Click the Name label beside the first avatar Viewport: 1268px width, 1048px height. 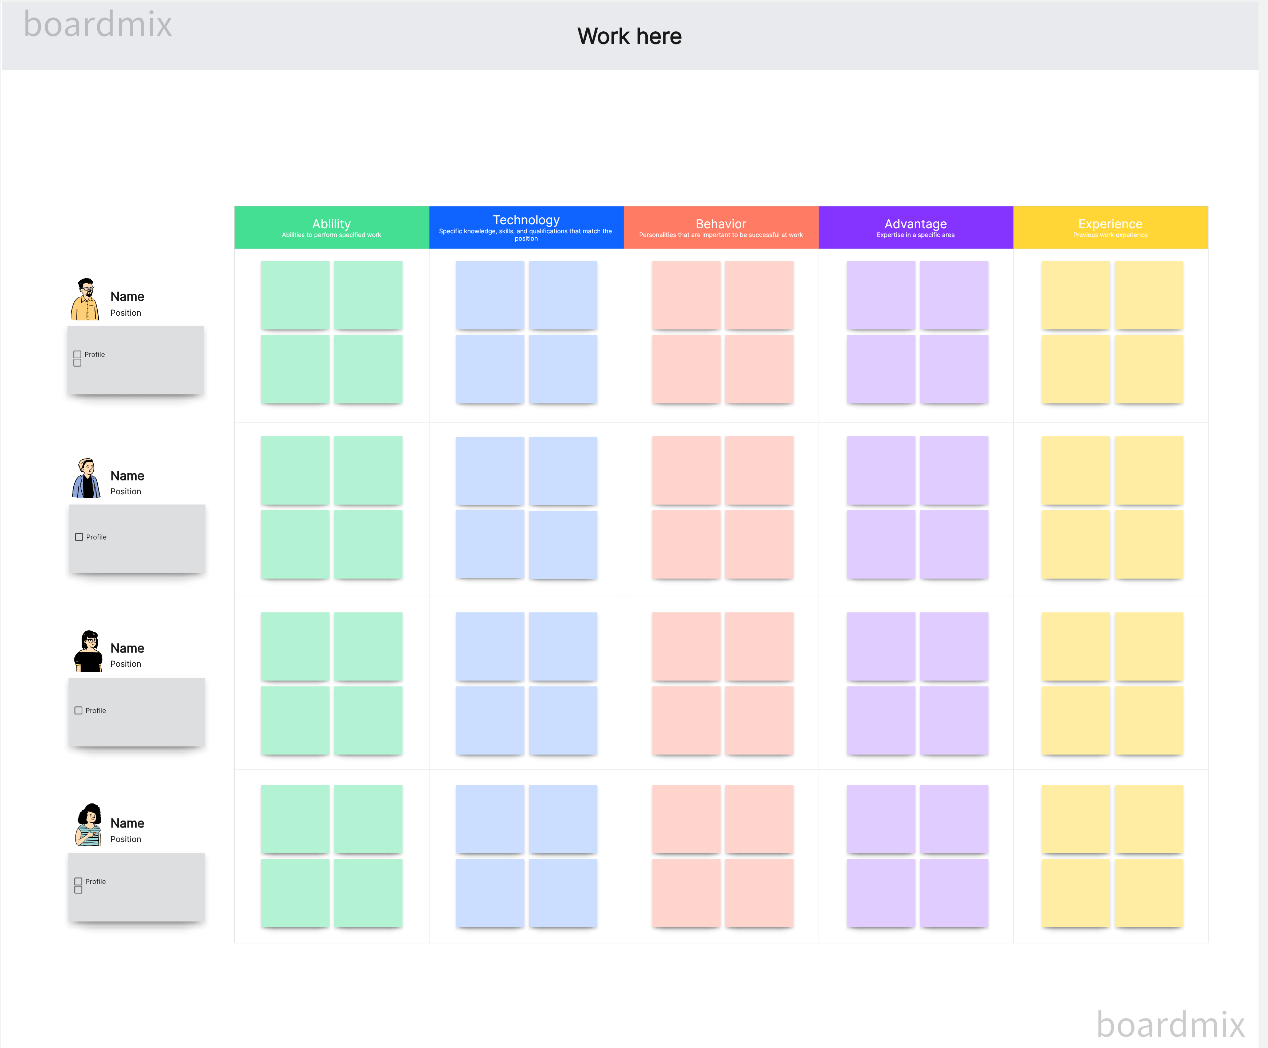[127, 296]
